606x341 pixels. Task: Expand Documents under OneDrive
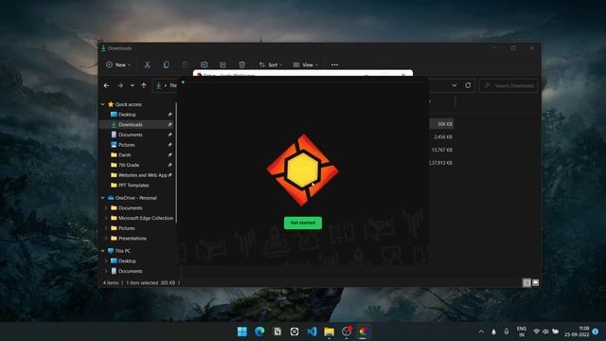point(106,208)
